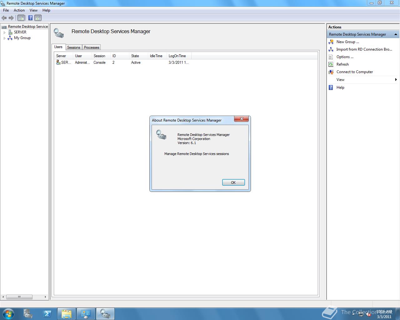Click the taskbar clock showing 3/3/2011
The image size is (400, 320).
click(x=384, y=314)
